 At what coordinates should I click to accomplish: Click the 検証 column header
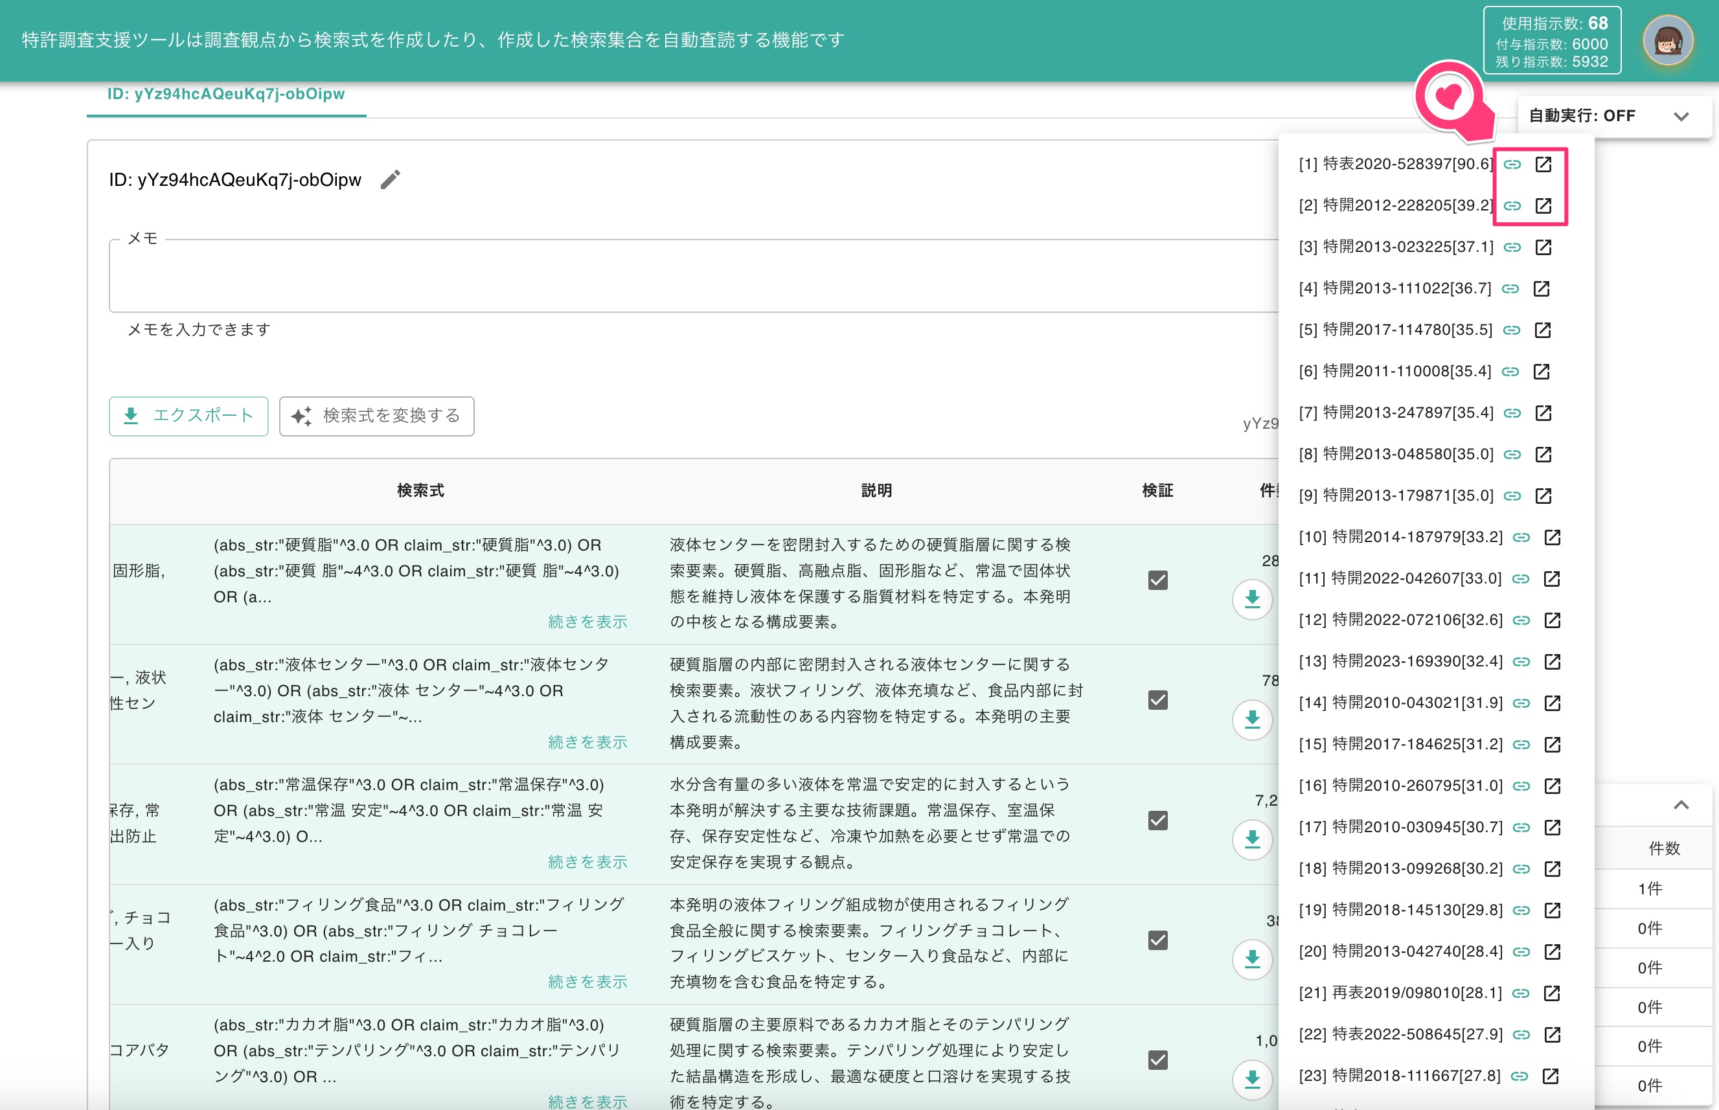coord(1157,491)
